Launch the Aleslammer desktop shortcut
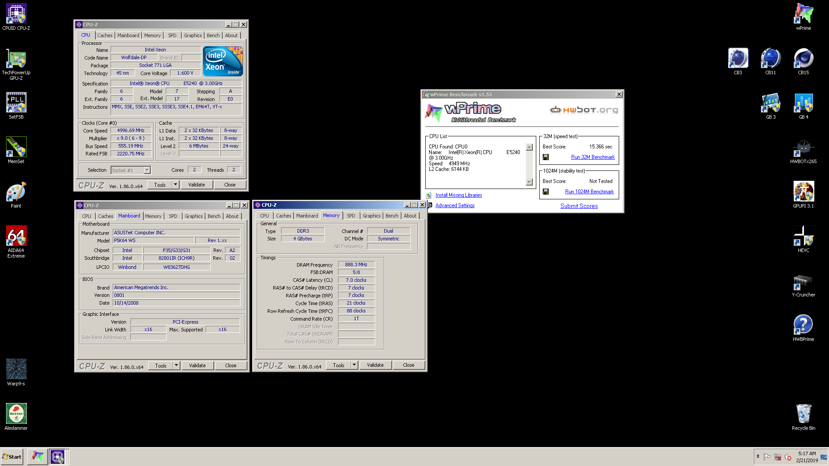 coord(16,417)
